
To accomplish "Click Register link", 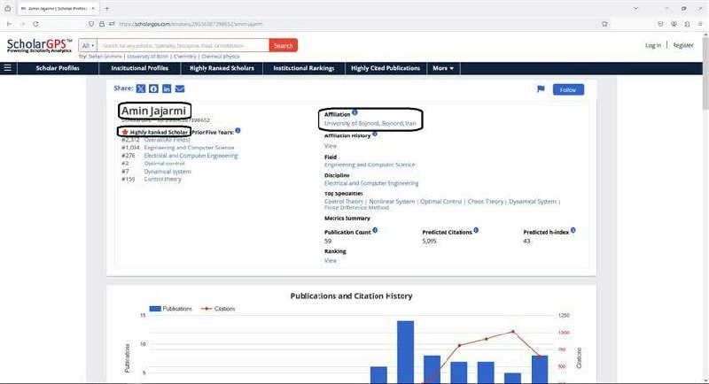I will (x=683, y=45).
